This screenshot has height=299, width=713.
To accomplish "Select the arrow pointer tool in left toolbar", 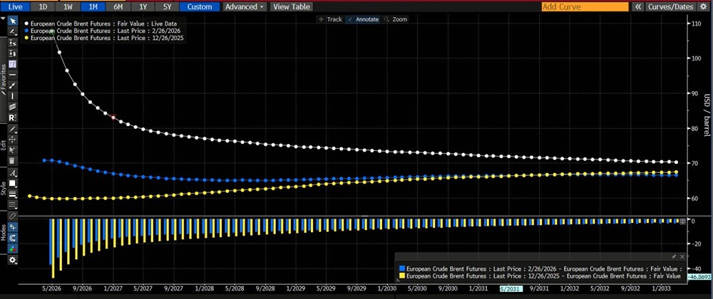I will pyautogui.click(x=13, y=21).
